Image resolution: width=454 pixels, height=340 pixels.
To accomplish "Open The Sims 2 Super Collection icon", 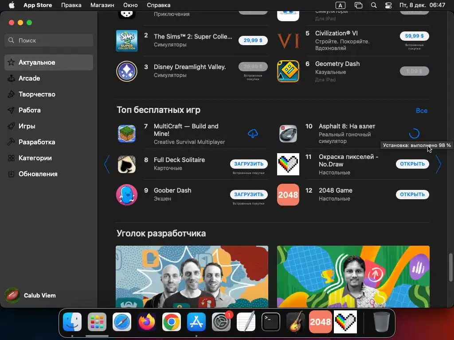I will coord(127,41).
